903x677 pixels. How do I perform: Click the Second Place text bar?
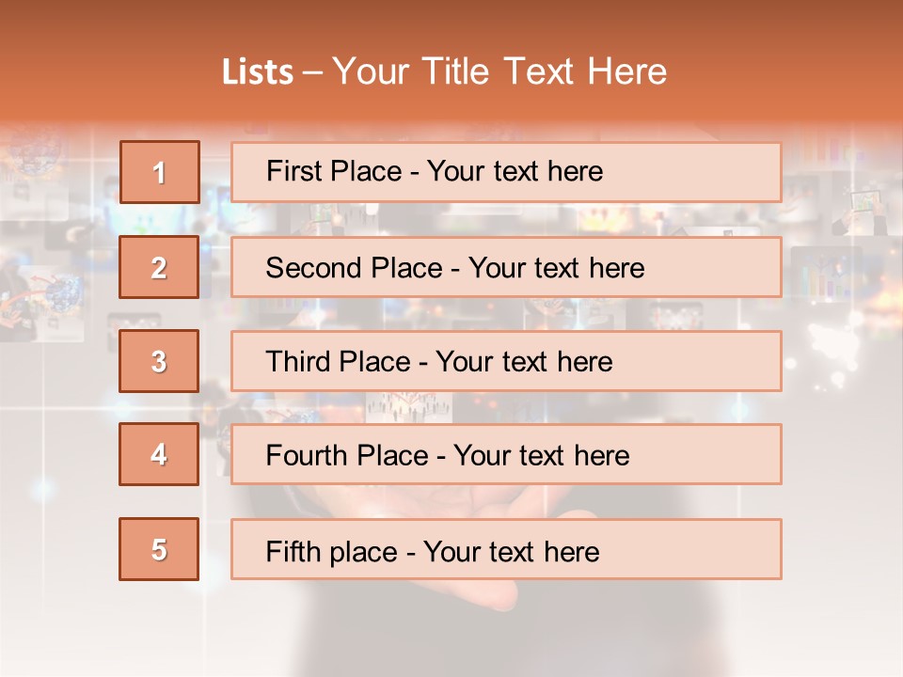point(506,267)
